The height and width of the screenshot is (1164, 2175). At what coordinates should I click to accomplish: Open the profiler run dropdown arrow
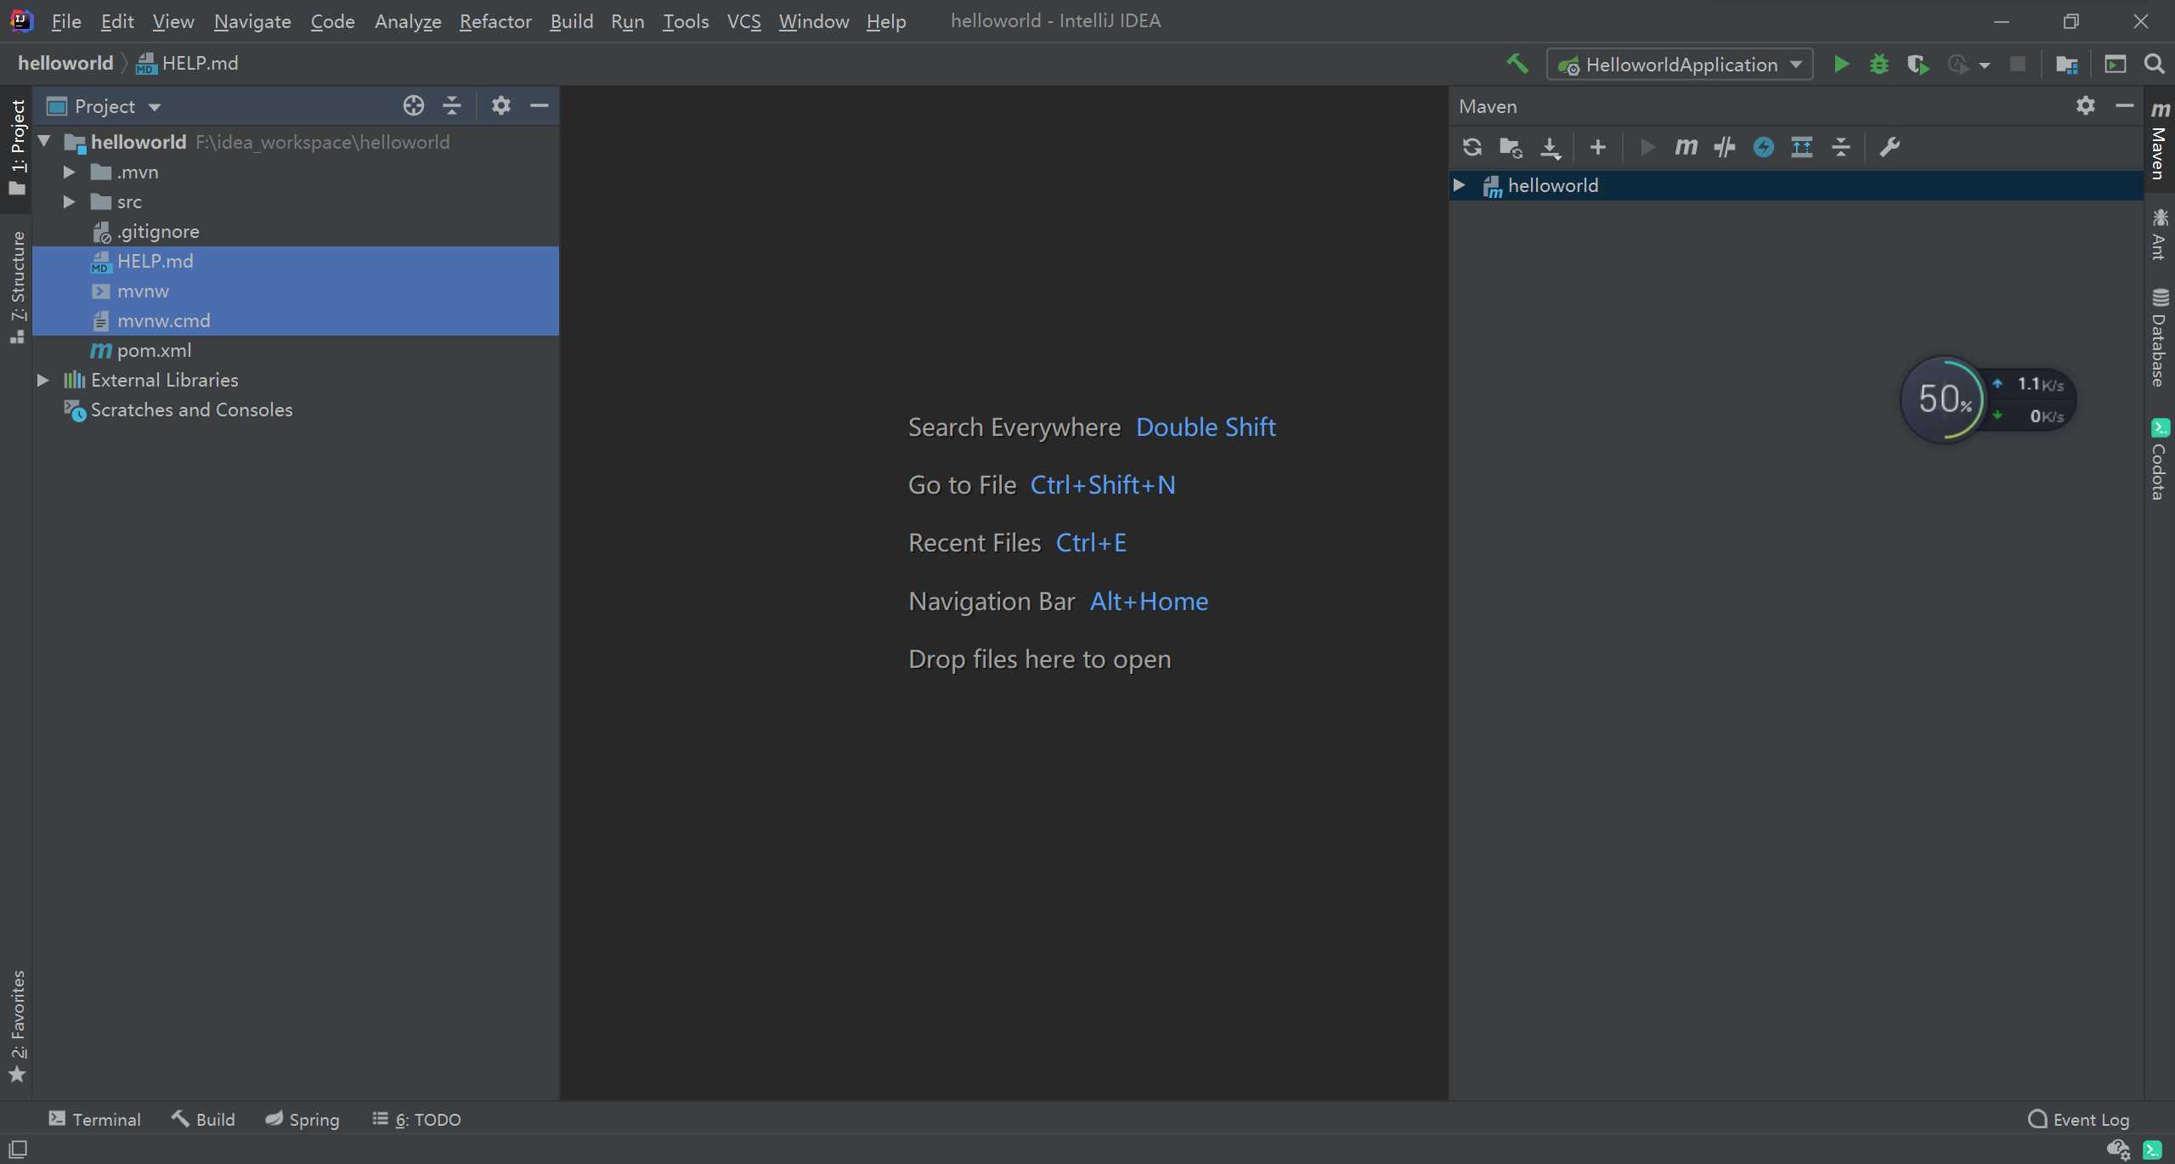pos(1984,65)
